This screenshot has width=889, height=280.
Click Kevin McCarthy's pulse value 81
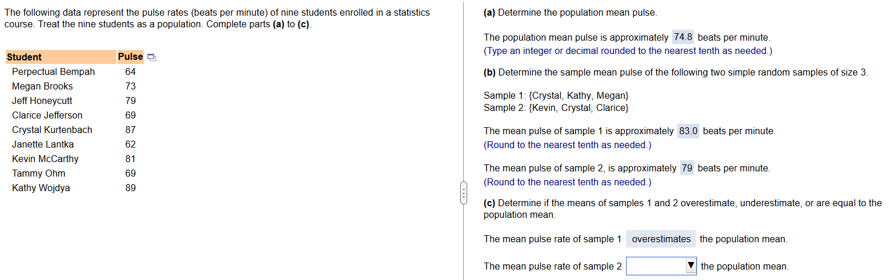130,159
